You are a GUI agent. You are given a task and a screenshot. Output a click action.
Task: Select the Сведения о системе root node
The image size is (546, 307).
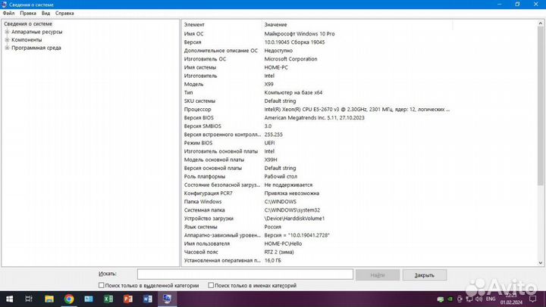28,23
